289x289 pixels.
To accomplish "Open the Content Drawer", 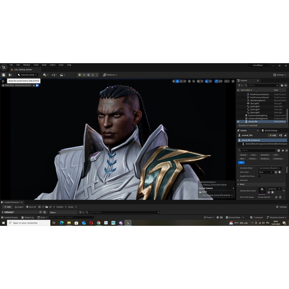I will [x=10, y=218].
